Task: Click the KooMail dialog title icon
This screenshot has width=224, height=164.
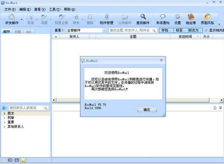Action: 83,61
